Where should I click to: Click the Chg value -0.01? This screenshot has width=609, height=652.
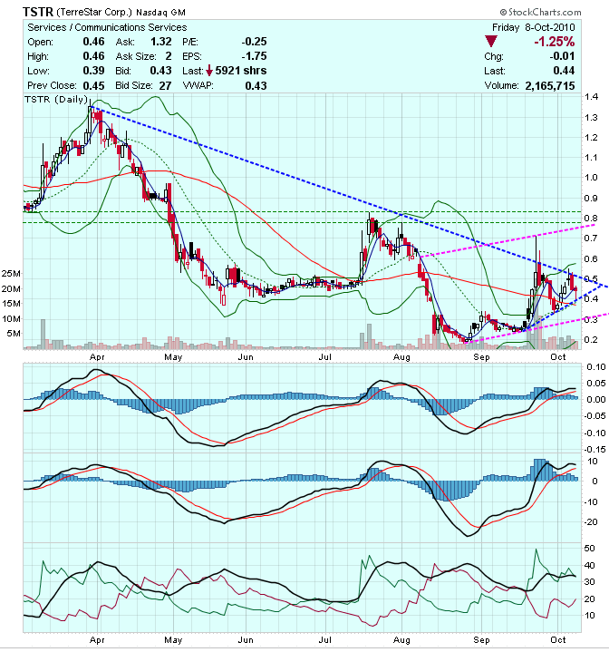pyautogui.click(x=562, y=56)
